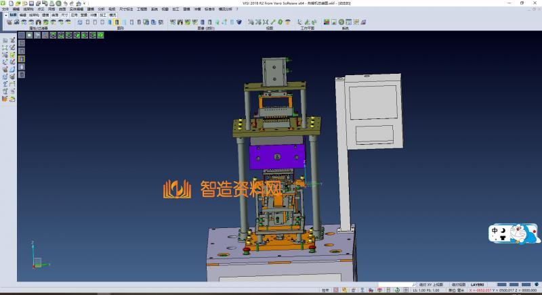Open the 文件 menu
Screen dimensions: 542x295
tap(5, 9)
